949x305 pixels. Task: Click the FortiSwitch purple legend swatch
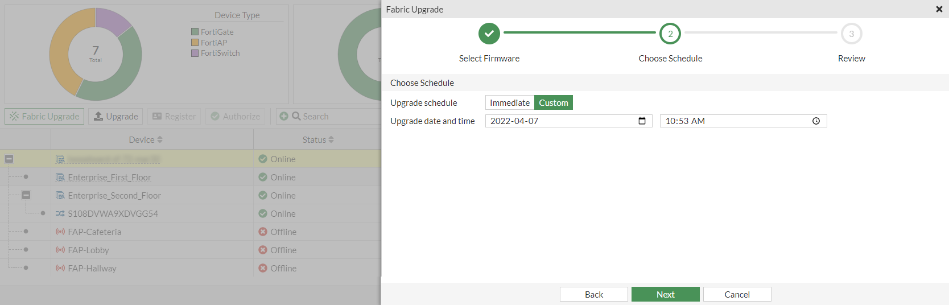coord(195,53)
